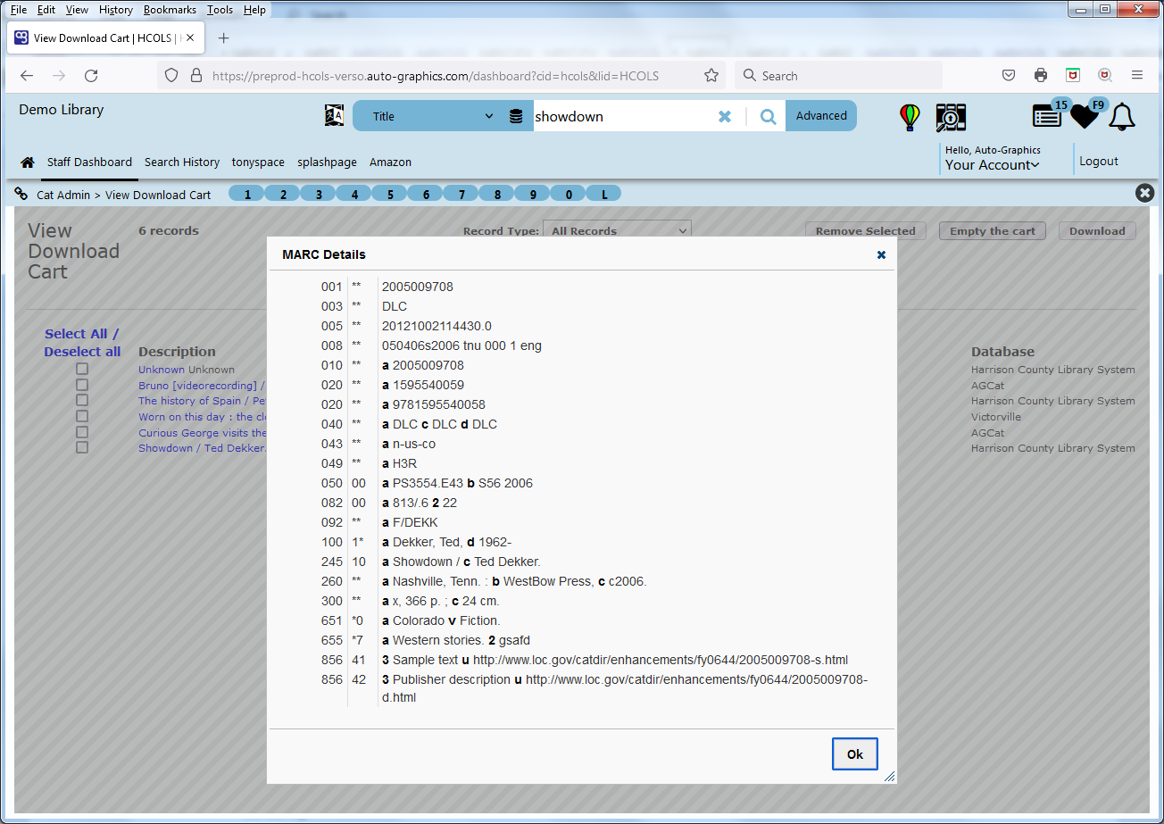Click the Ok button in MARC Details

click(854, 754)
